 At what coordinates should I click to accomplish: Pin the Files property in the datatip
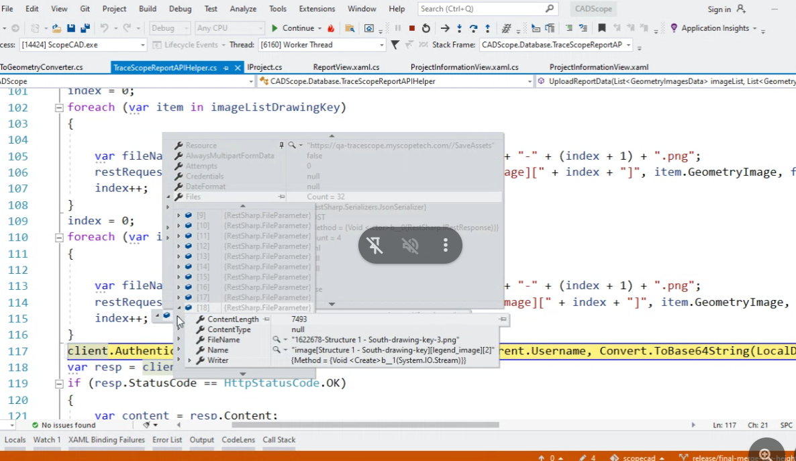[282, 197]
